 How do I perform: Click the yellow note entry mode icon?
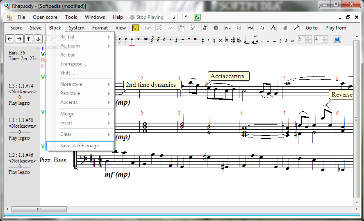tap(136, 28)
